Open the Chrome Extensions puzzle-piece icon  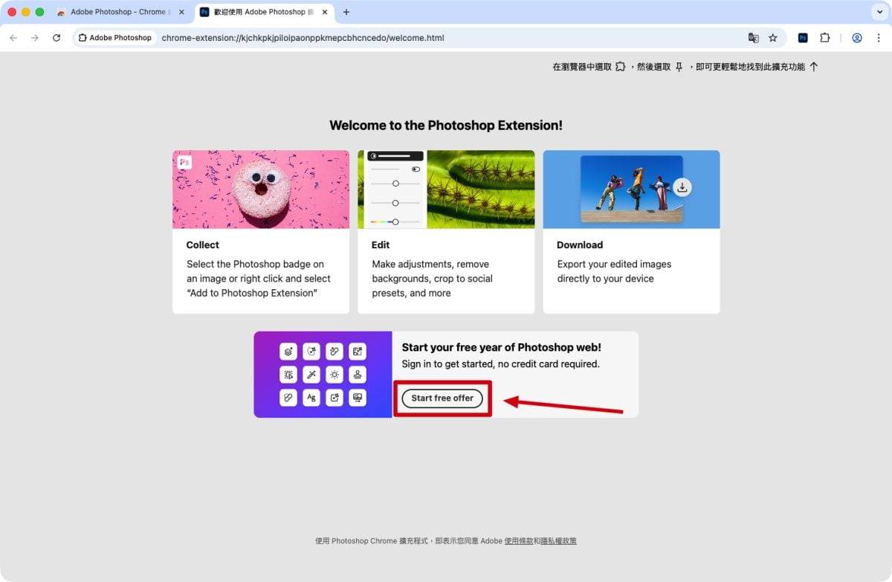coord(825,37)
